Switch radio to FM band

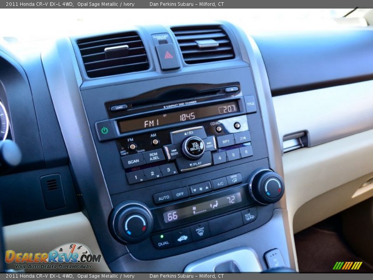(x=133, y=146)
